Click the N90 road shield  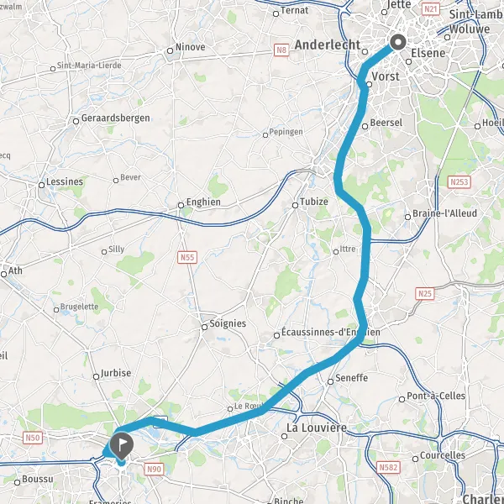pyautogui.click(x=154, y=469)
